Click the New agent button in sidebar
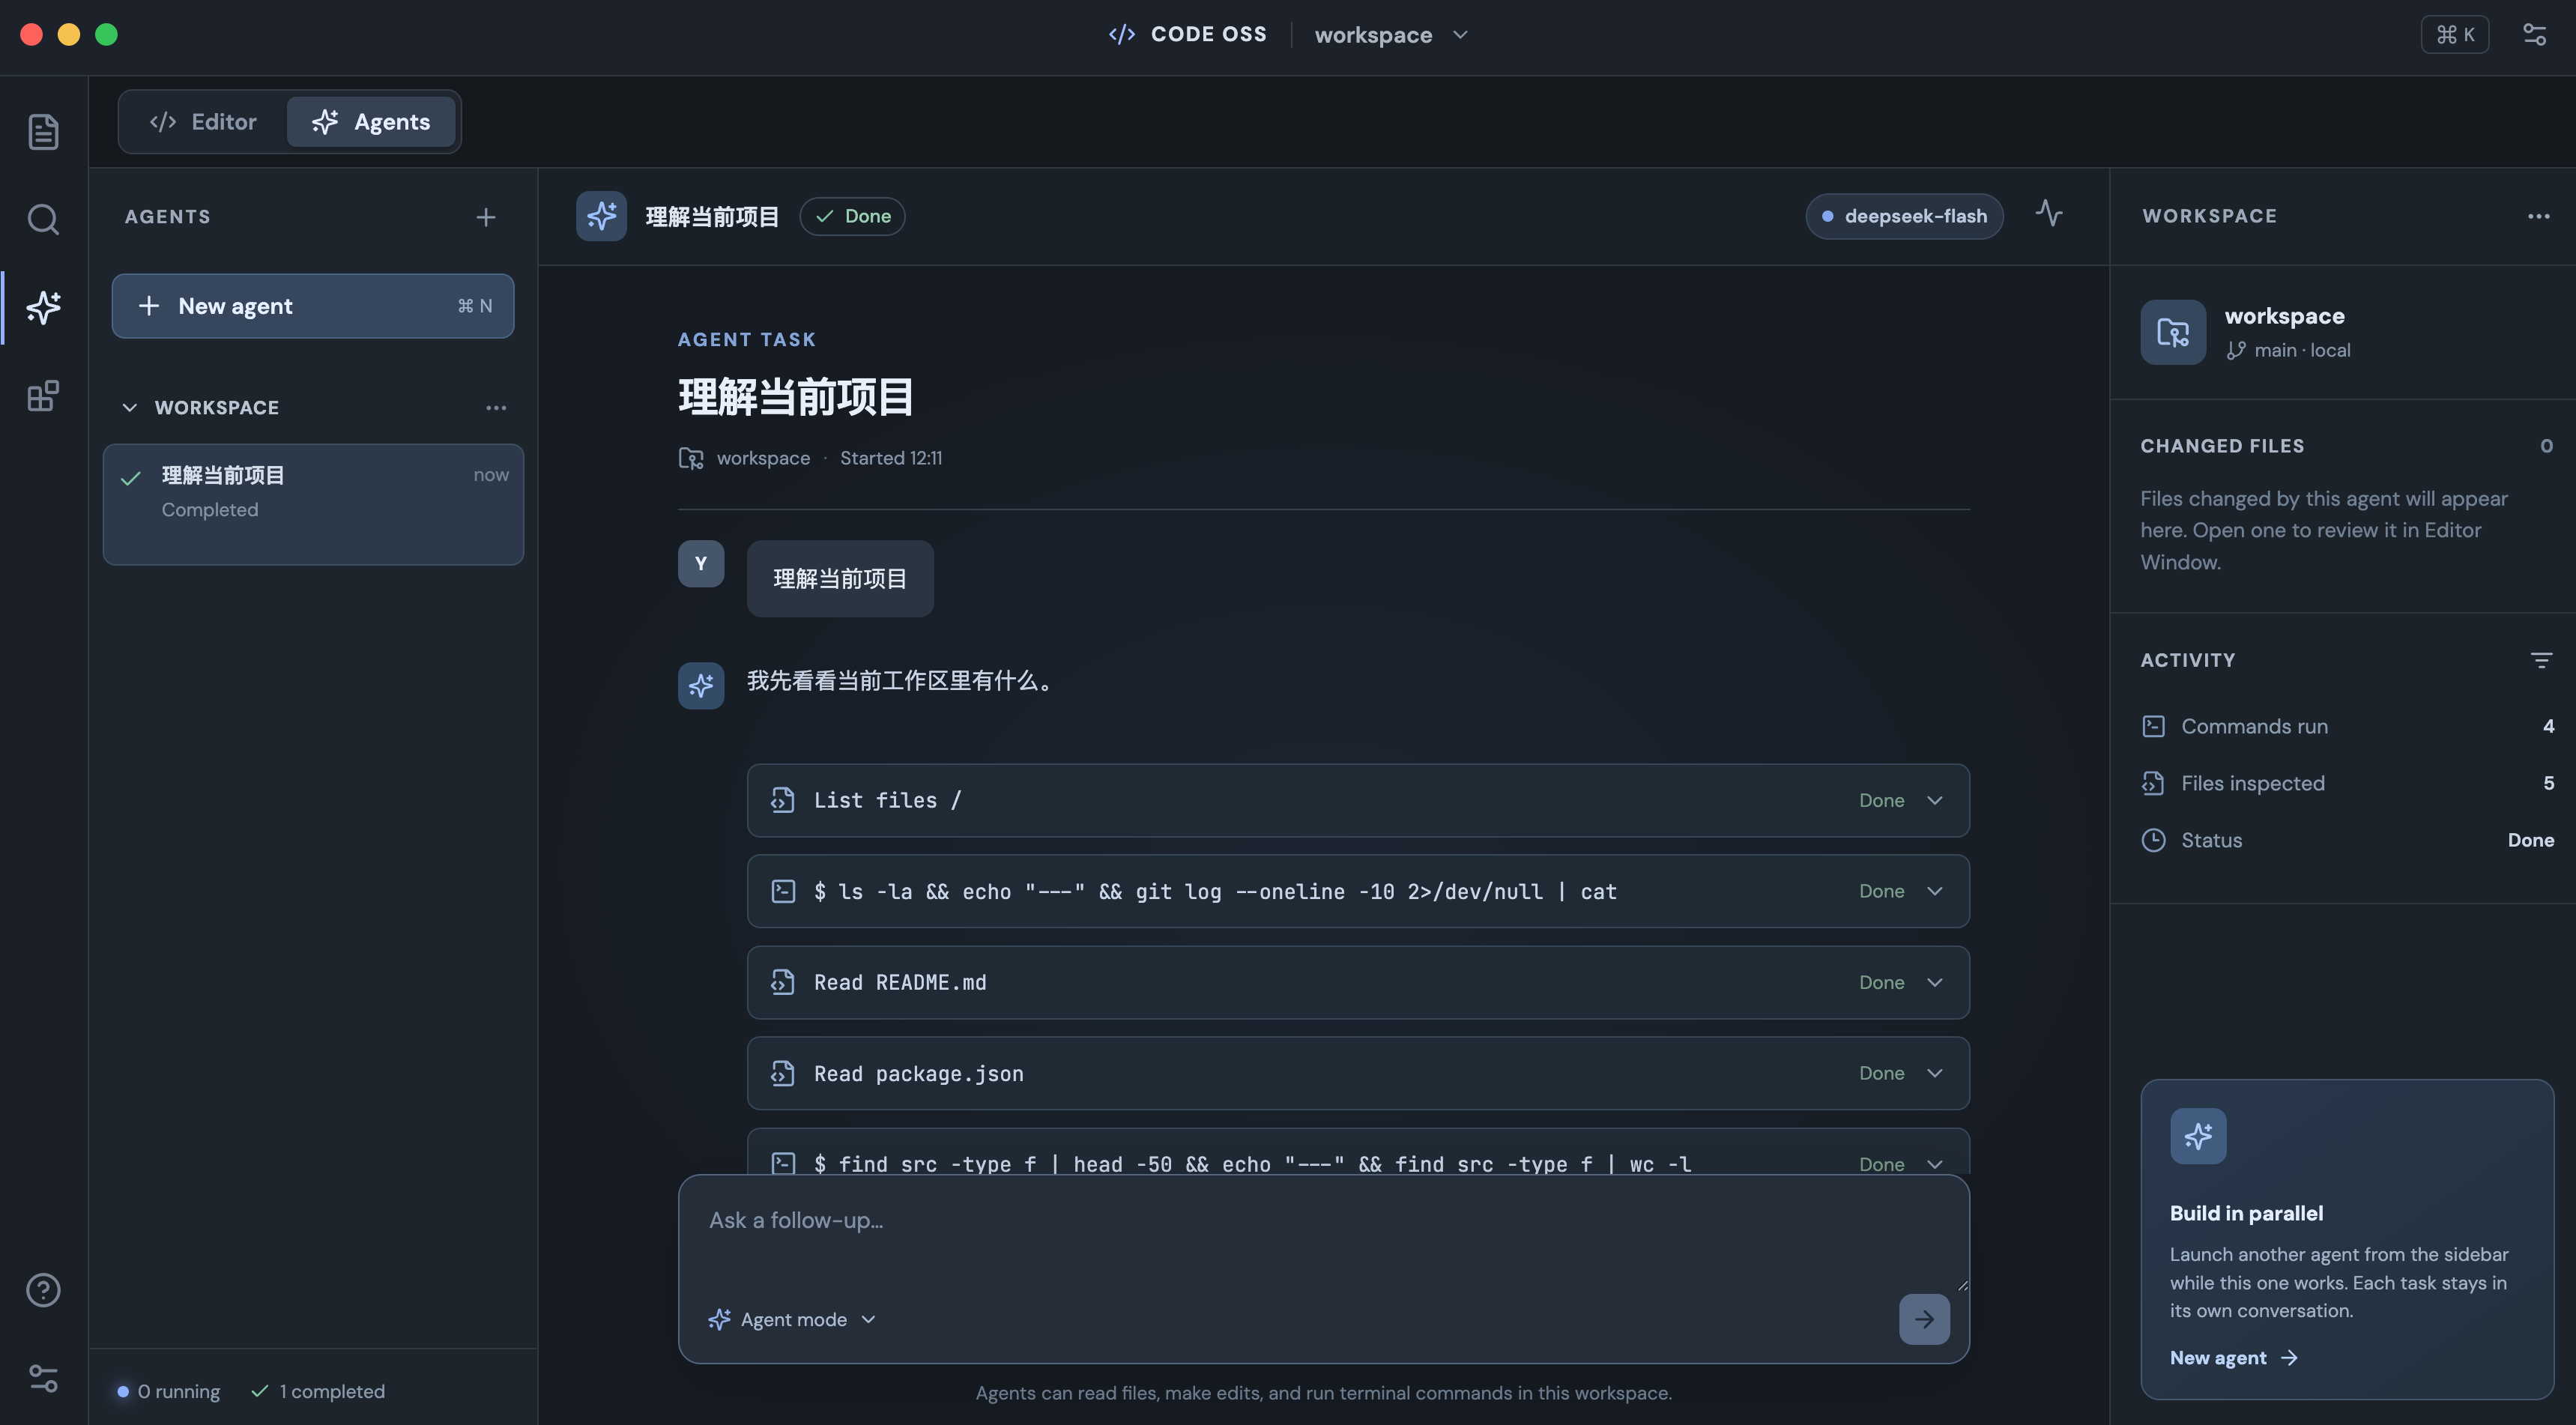 [313, 306]
